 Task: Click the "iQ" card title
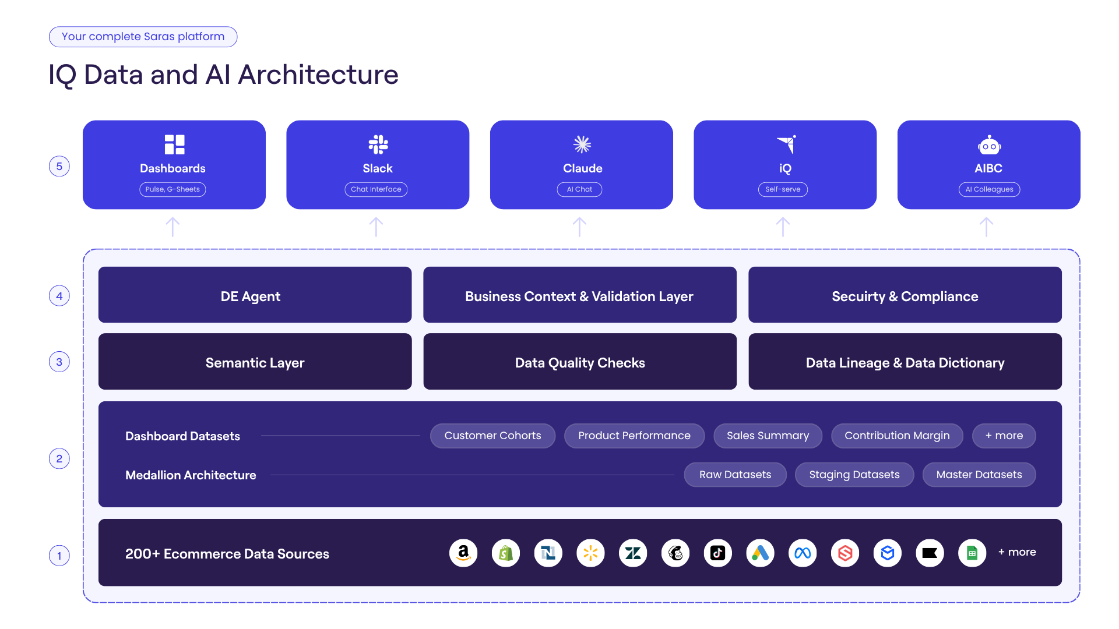(785, 168)
